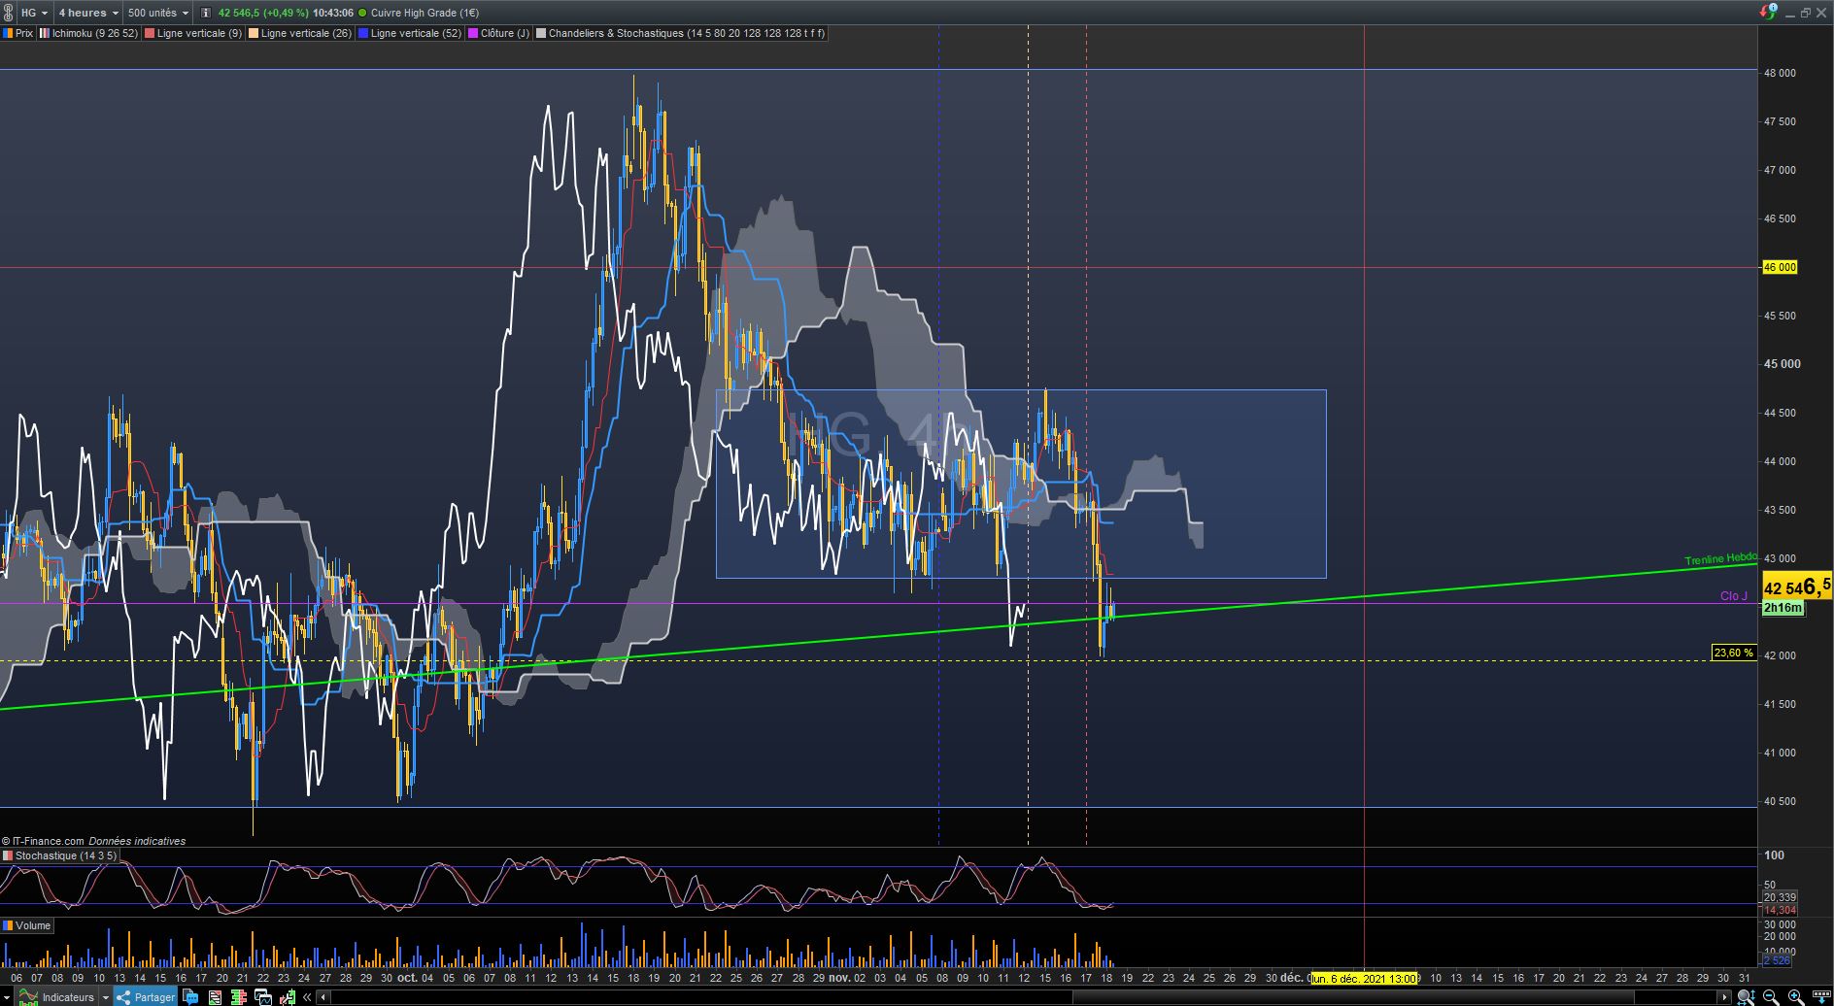This screenshot has width=1834, height=1006.
Task: Click the Ichimoku legend color icon
Action: (45, 33)
